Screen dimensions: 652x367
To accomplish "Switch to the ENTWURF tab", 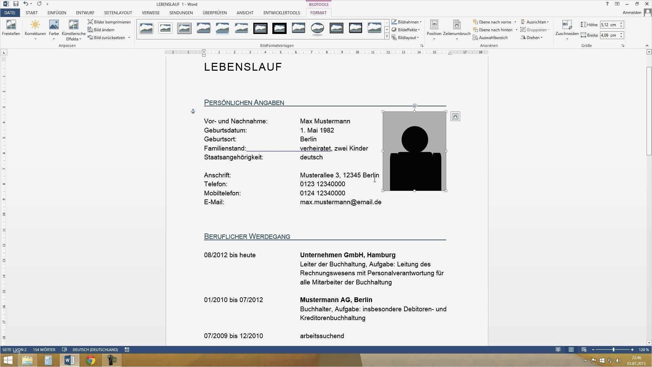I will (x=85, y=13).
